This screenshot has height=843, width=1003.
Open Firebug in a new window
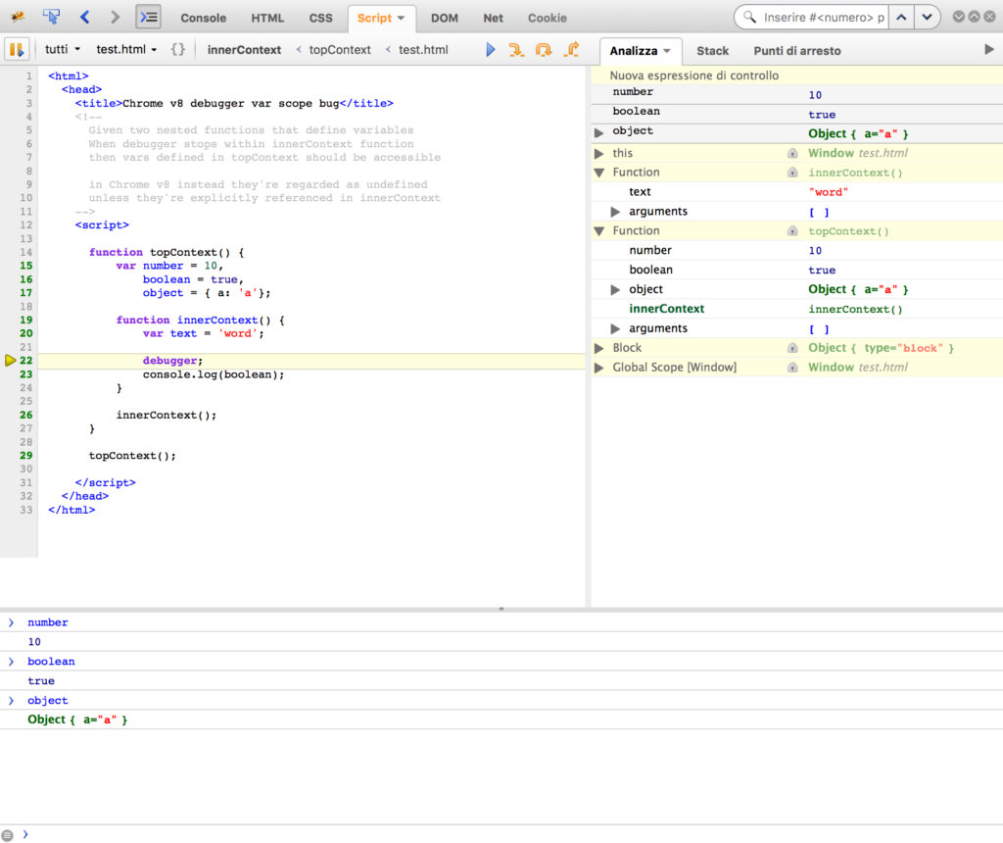pyautogui.click(x=974, y=17)
